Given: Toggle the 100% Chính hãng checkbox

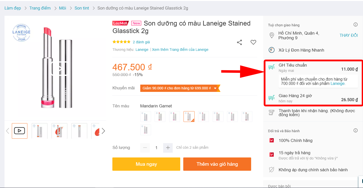Looking at the screenshot, I should coord(271,140).
